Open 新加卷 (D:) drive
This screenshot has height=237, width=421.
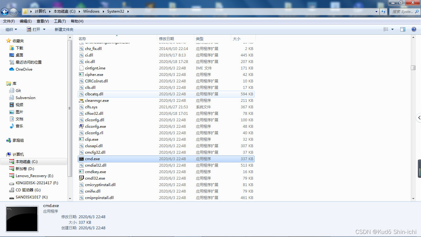coord(25,168)
